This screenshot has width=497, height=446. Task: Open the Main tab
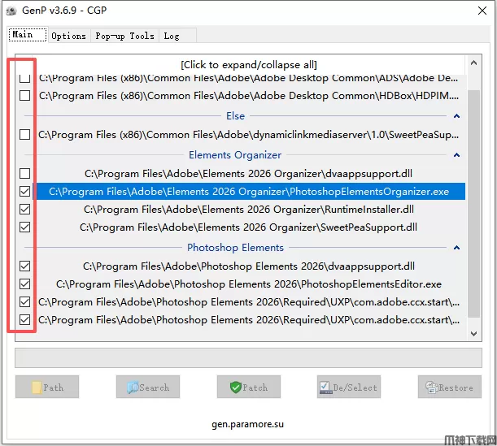28,34
